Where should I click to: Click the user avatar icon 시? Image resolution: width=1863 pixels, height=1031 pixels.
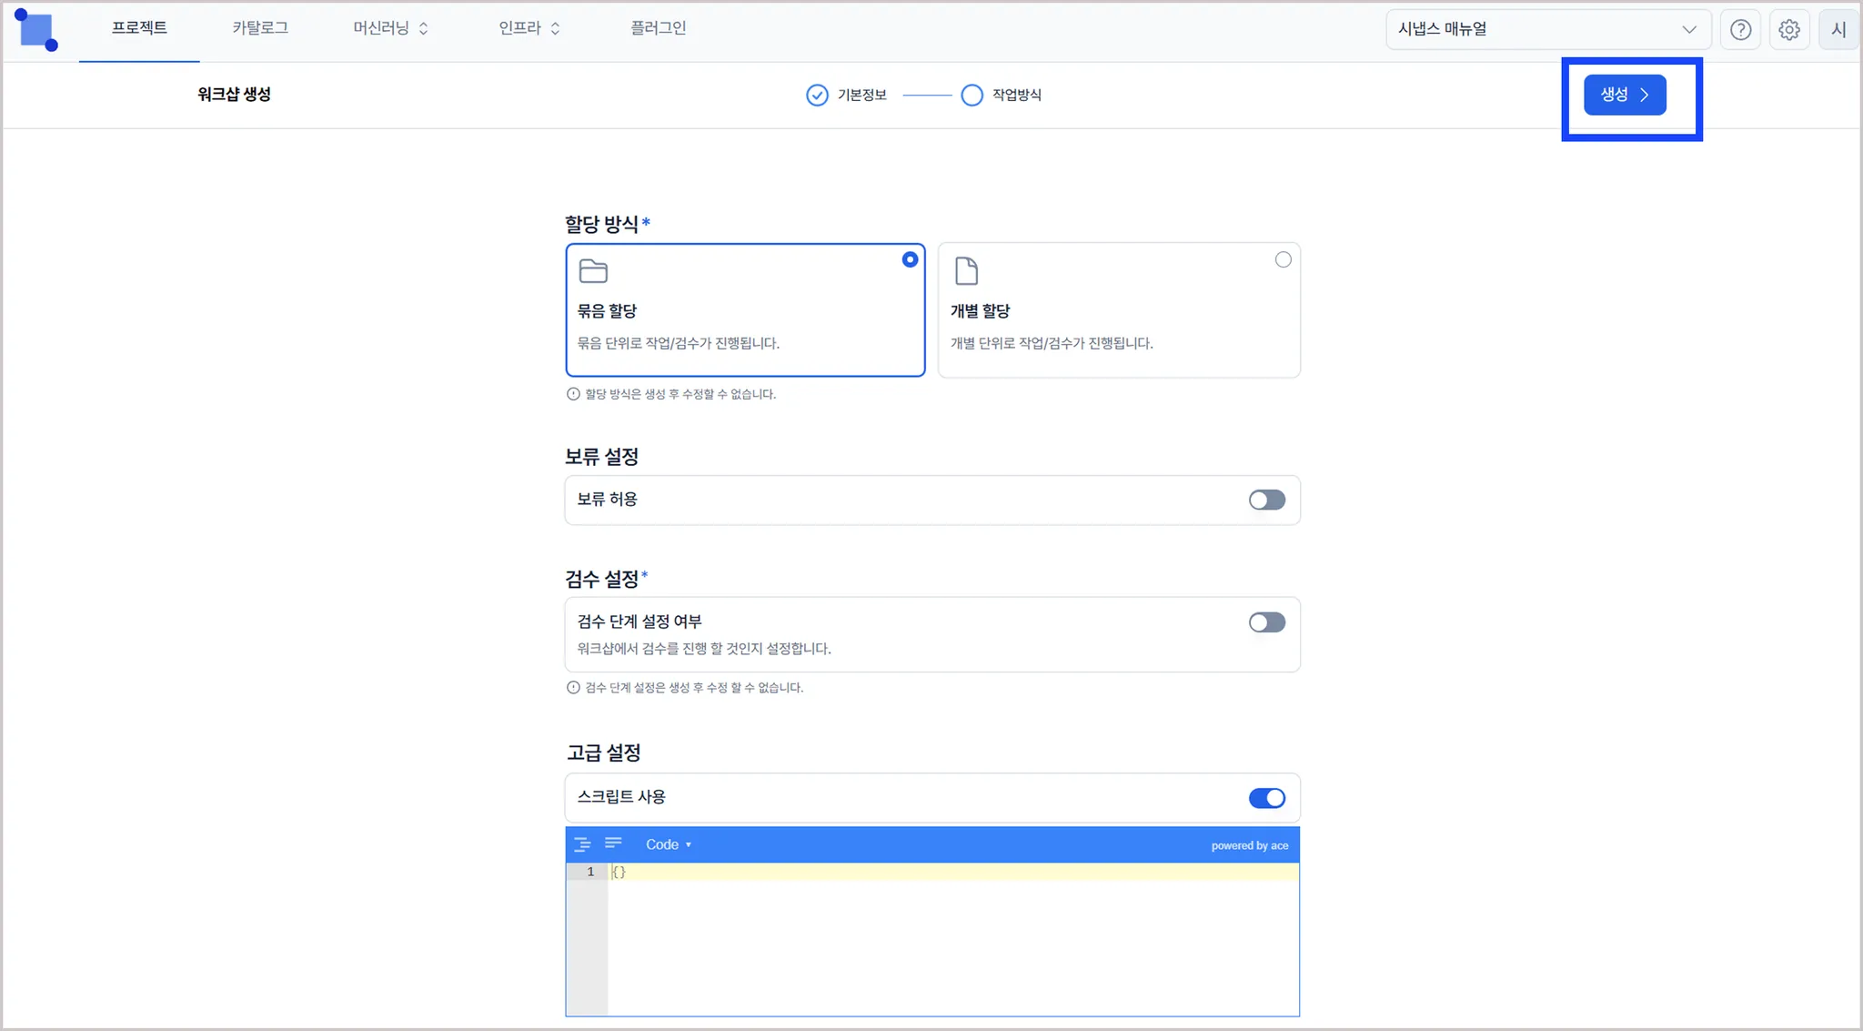1838,29
